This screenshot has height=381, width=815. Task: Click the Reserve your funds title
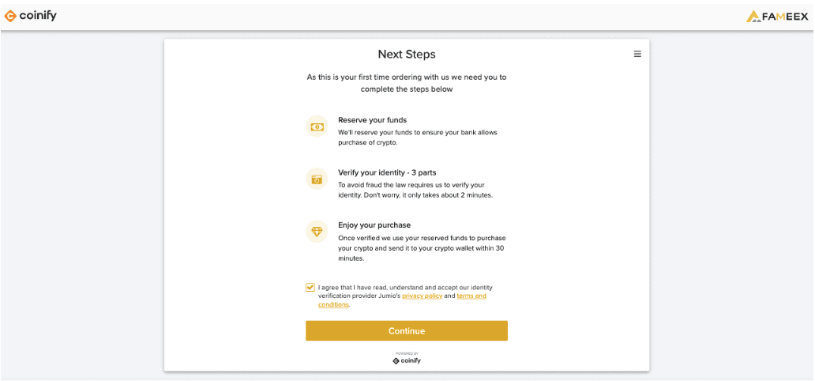pos(373,120)
